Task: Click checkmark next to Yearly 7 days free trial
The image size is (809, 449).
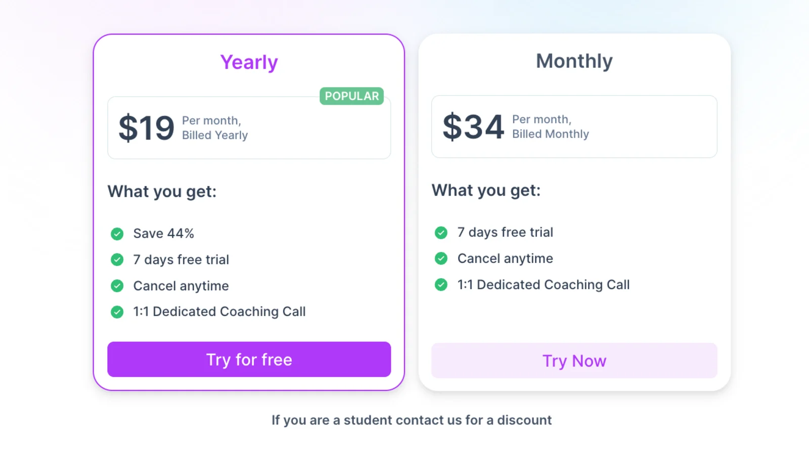Action: pyautogui.click(x=117, y=259)
